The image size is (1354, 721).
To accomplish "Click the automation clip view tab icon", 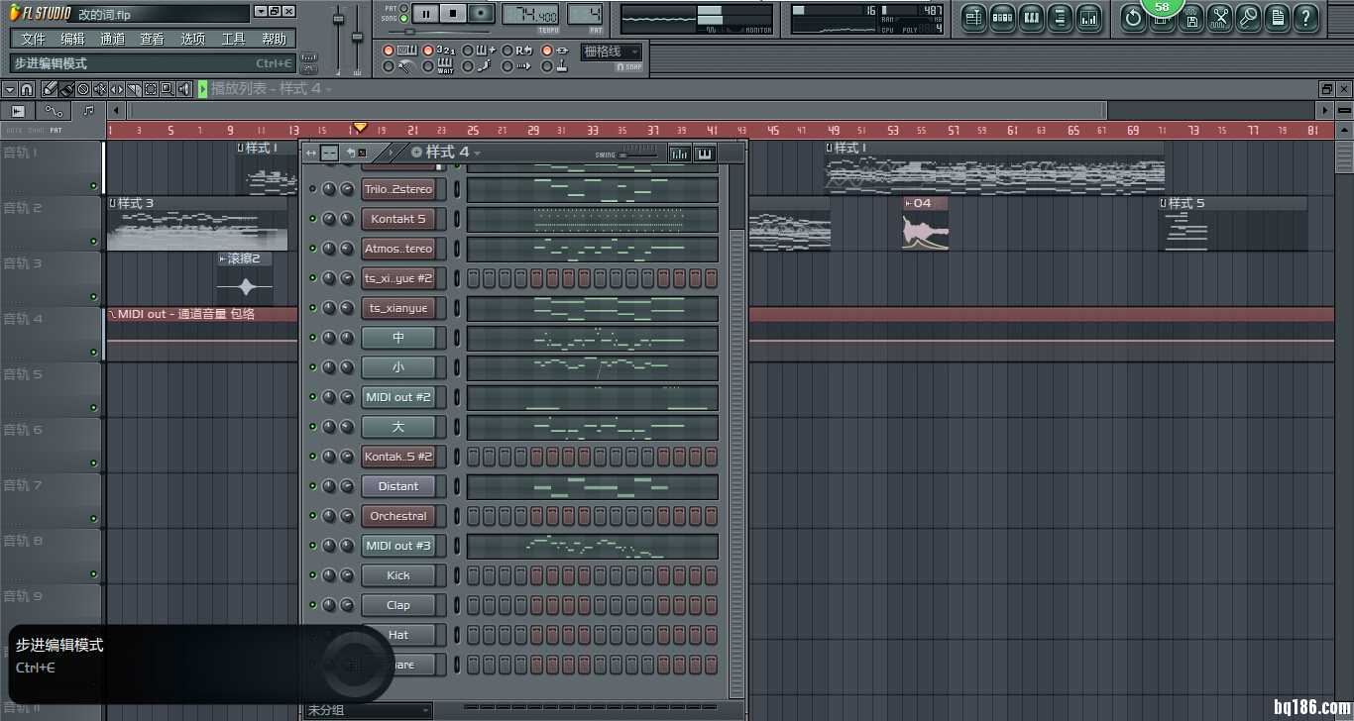I will (53, 111).
